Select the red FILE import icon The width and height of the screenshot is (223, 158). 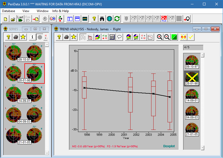164,19
